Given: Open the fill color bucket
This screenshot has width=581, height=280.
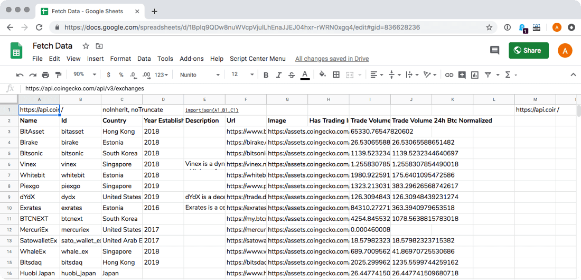Looking at the screenshot, I should tap(322, 74).
